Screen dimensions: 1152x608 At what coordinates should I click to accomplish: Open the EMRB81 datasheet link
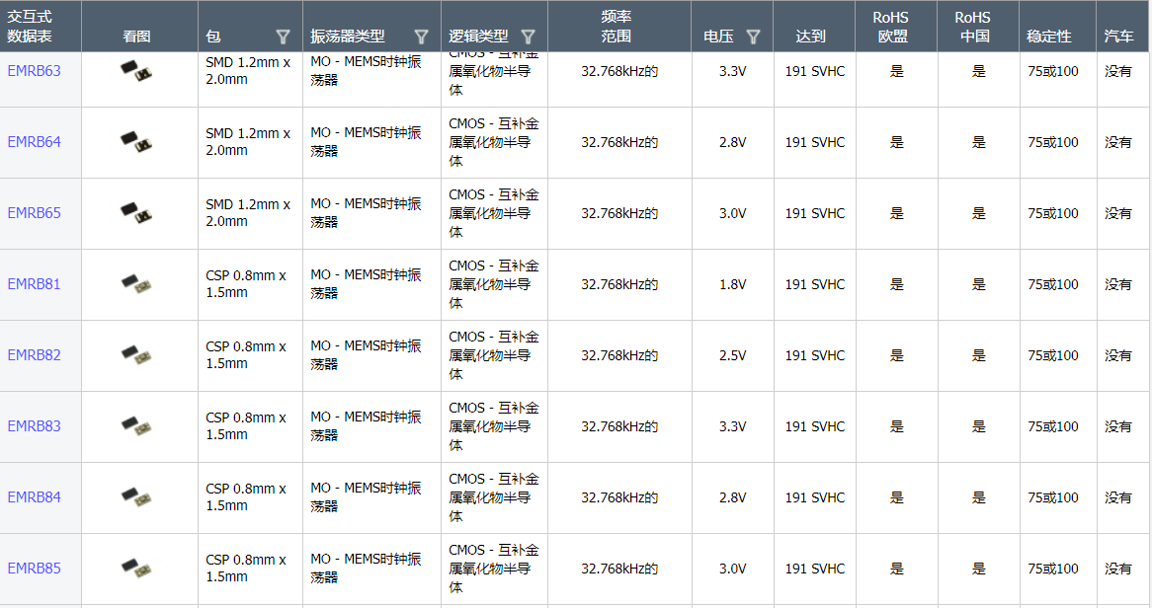(35, 284)
